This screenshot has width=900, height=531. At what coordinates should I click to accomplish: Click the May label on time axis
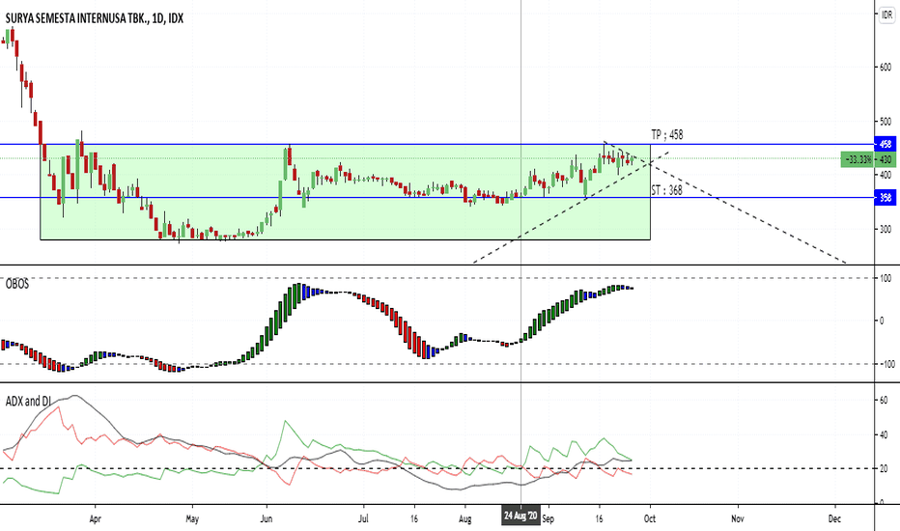coord(192,519)
